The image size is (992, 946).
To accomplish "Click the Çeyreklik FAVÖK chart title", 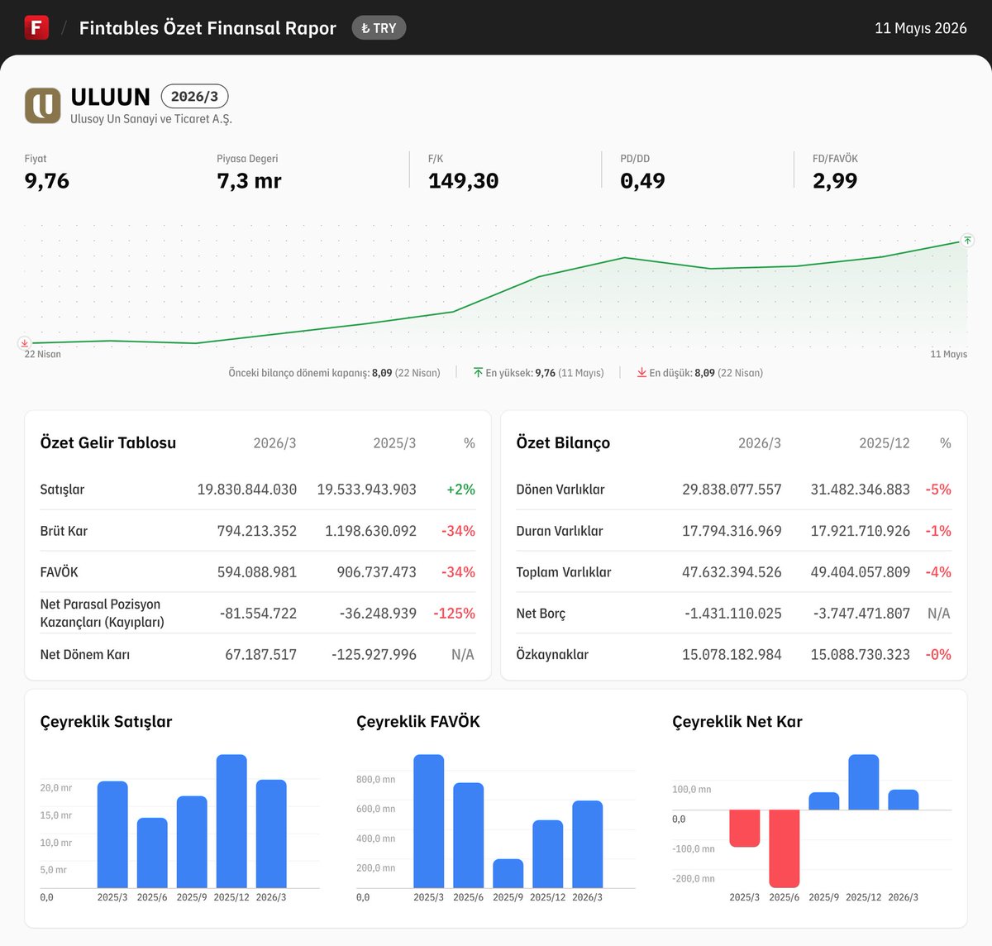I will 418,722.
